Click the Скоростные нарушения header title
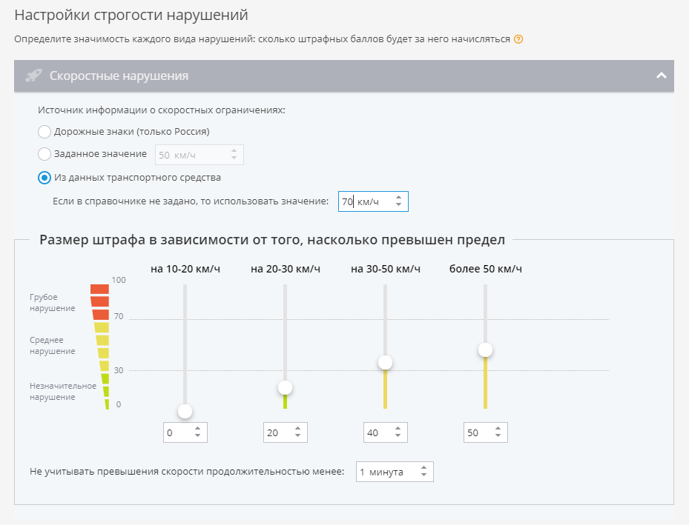The image size is (689, 525). tap(119, 76)
